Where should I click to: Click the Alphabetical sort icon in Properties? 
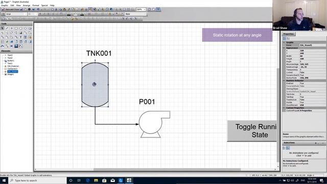click(x=288, y=39)
